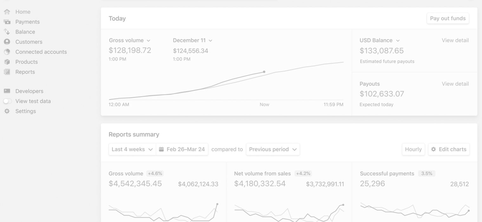482x222 pixels.
Task: Select the Hourly interval button
Action: point(413,149)
